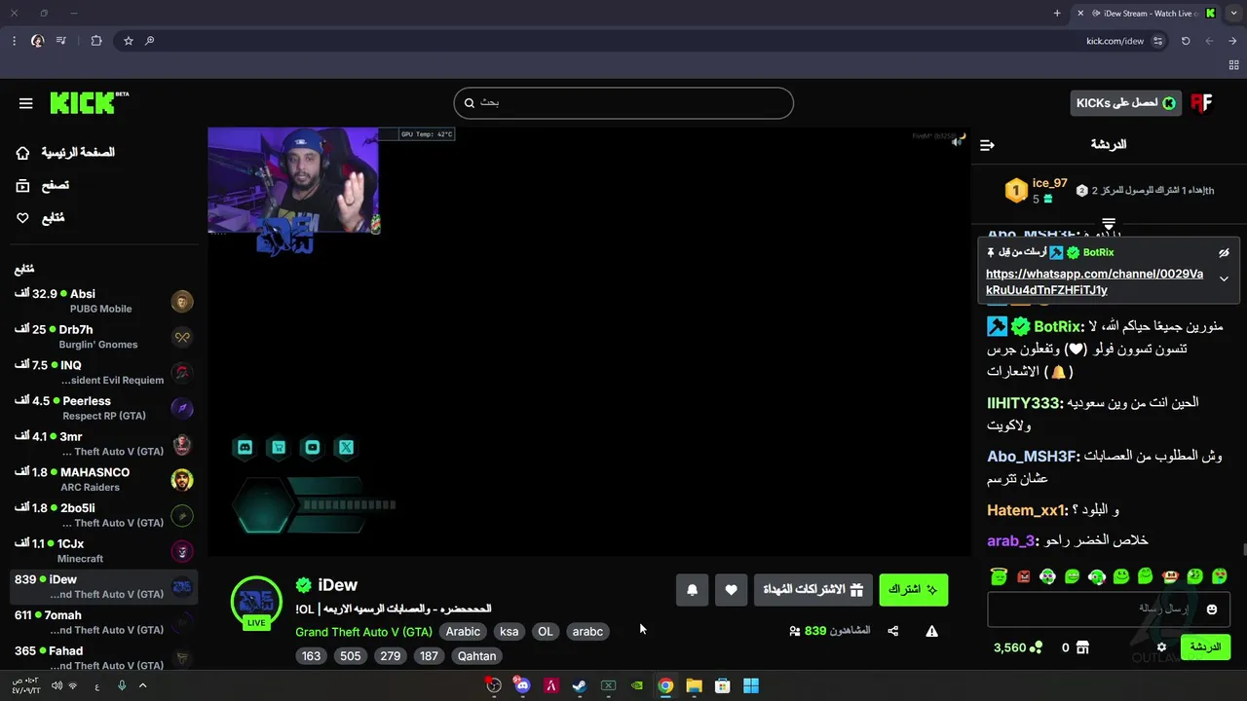Open Drb7h channel in followed list

pos(104,337)
